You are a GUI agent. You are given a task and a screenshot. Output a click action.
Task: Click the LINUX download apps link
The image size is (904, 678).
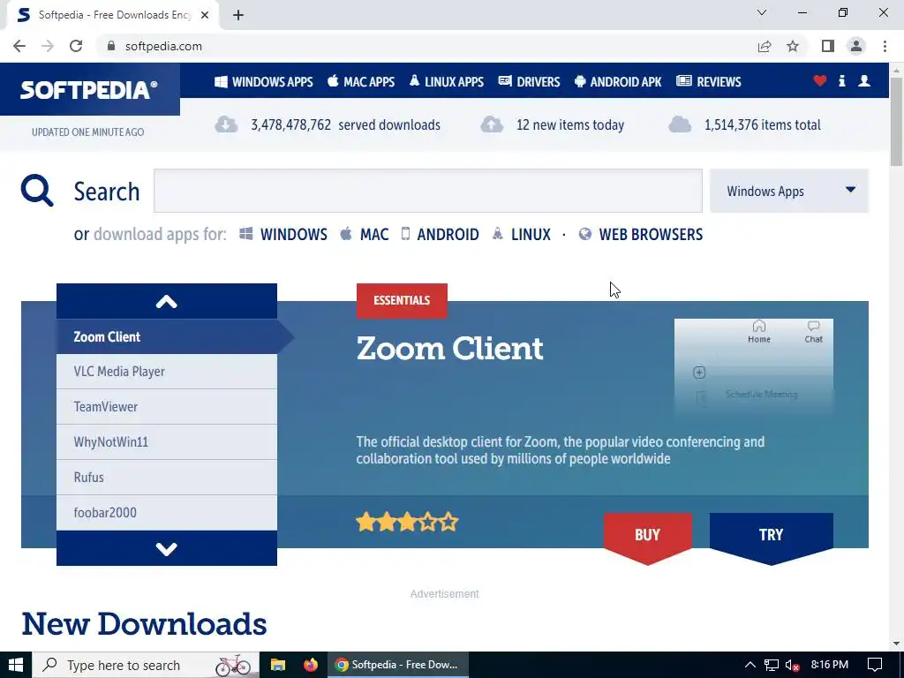(x=521, y=235)
